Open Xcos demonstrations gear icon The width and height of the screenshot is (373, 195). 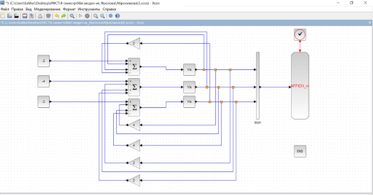tap(111, 16)
